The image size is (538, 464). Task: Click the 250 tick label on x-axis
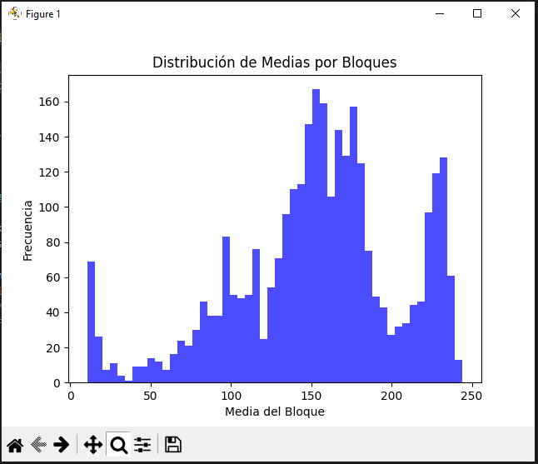[471, 395]
